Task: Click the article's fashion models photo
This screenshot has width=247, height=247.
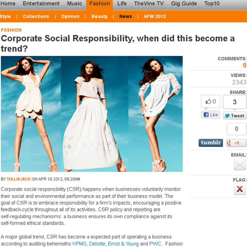Action: [92, 114]
